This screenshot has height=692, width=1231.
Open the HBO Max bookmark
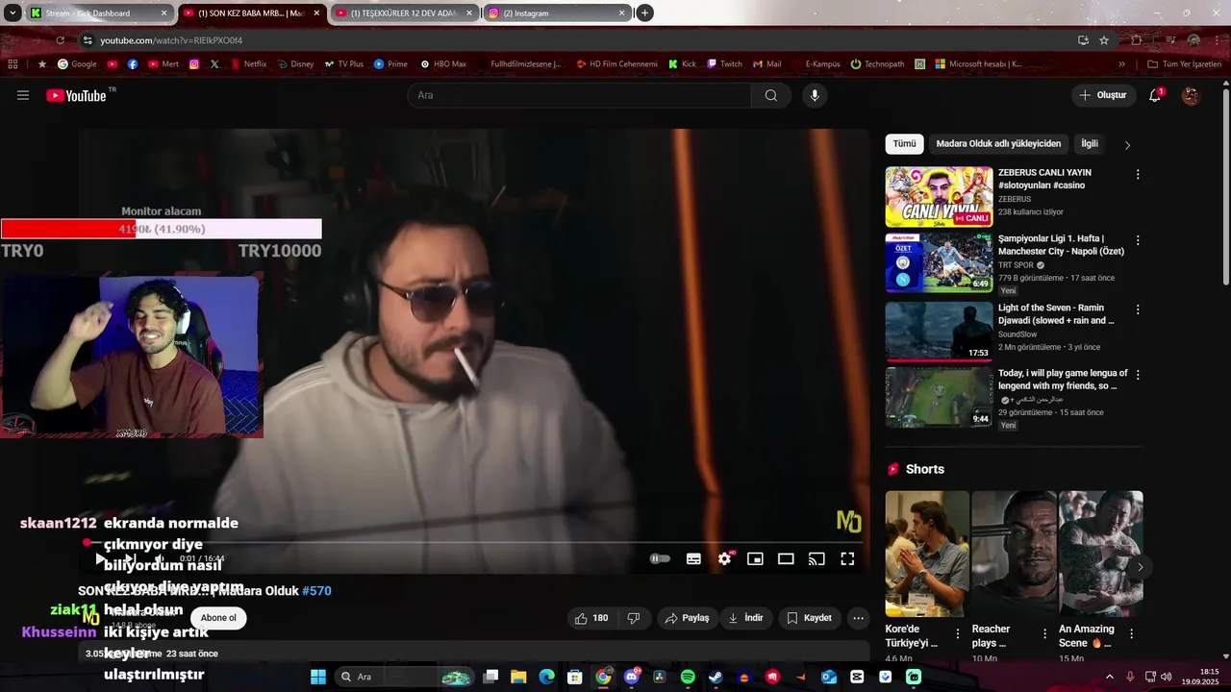(443, 64)
